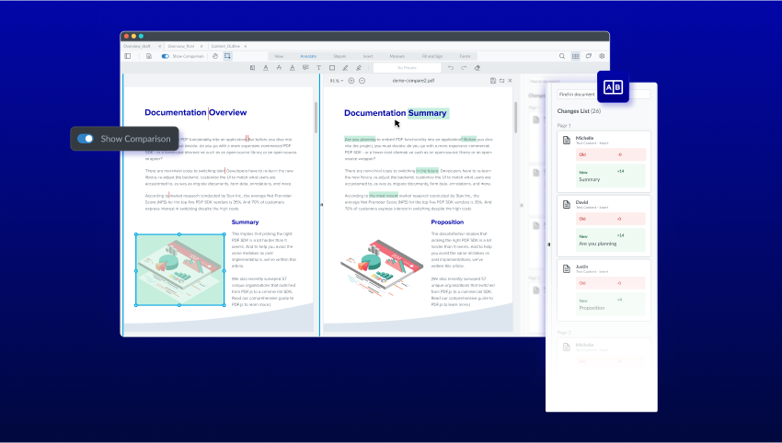
Task: Select the freehand pen tool
Action: click(x=345, y=68)
